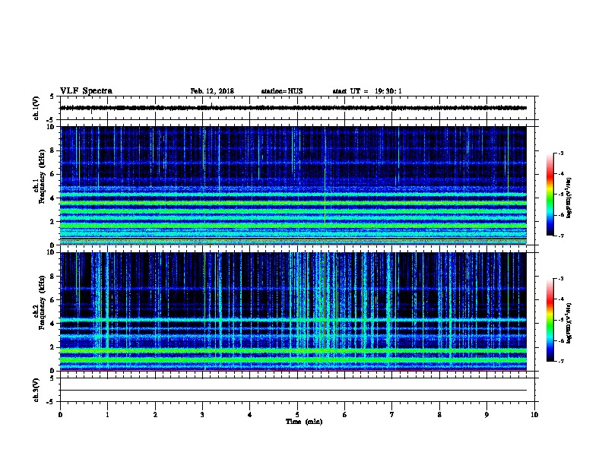Click the 'Time (min)' axis label
The width and height of the screenshot is (602, 465).
[304, 422]
